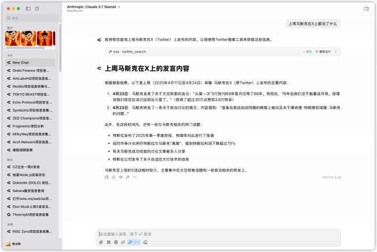Open the first fire character thumbnail

point(13,38)
